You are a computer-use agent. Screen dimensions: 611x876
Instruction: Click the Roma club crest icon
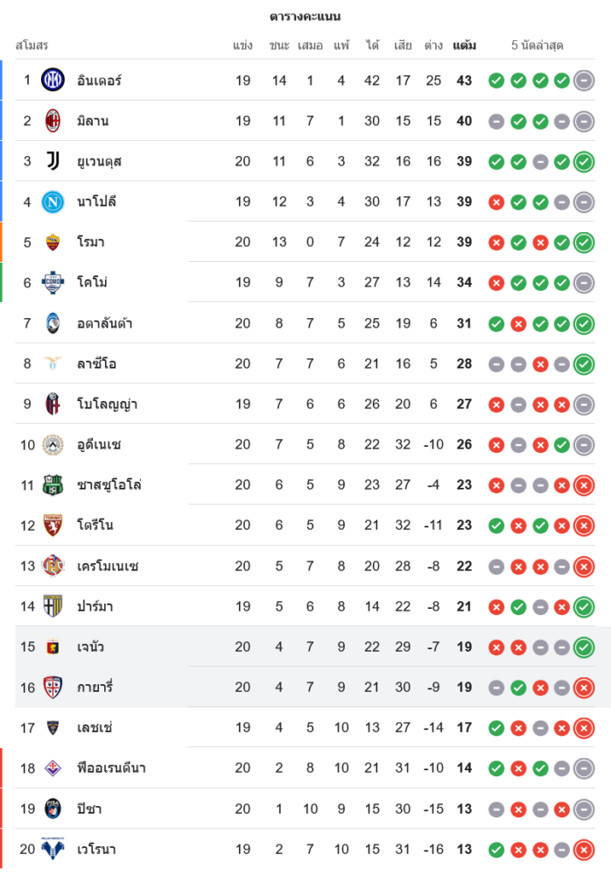coord(53,242)
